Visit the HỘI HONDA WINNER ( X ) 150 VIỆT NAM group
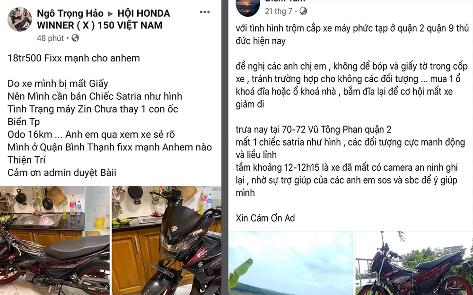The height and width of the screenshot is (295, 473). pos(104,19)
